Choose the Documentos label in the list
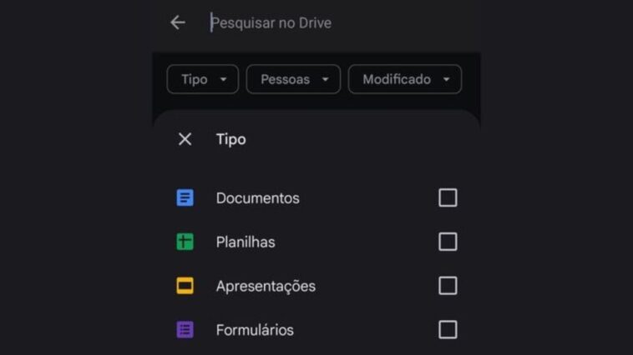Viewport: 633px width, 355px height. (257, 198)
